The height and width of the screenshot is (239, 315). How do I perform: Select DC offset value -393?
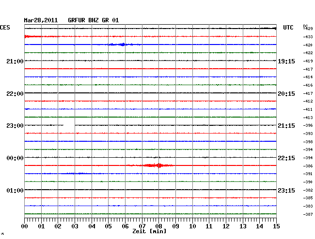click(308, 134)
